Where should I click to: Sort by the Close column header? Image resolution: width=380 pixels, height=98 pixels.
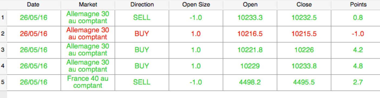304,5
